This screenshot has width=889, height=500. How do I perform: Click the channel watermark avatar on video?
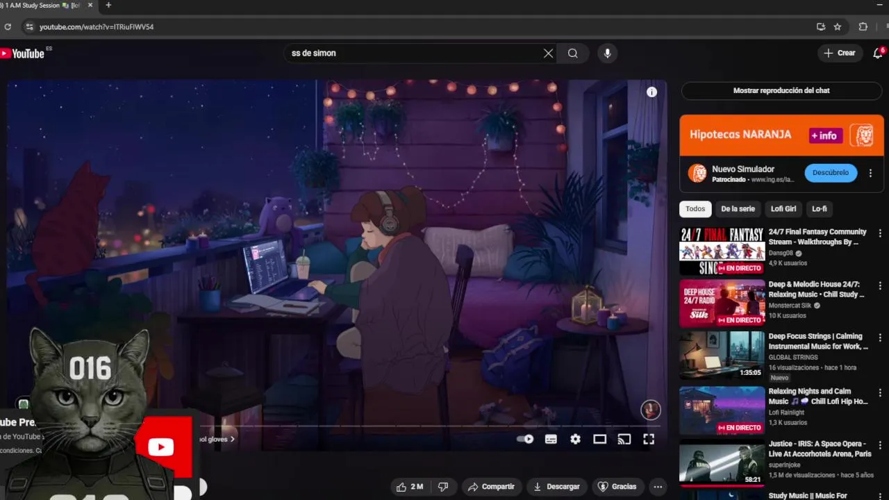[650, 410]
